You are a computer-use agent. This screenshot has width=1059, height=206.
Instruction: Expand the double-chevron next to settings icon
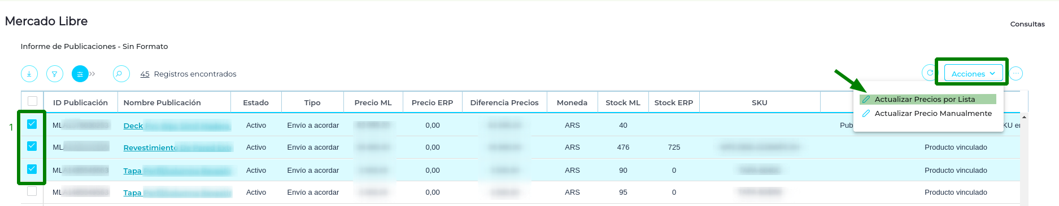pyautogui.click(x=92, y=74)
